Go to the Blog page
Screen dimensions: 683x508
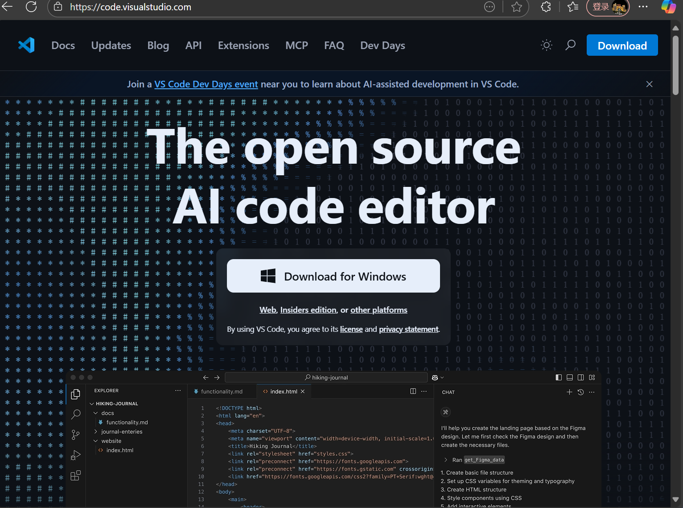tap(158, 45)
